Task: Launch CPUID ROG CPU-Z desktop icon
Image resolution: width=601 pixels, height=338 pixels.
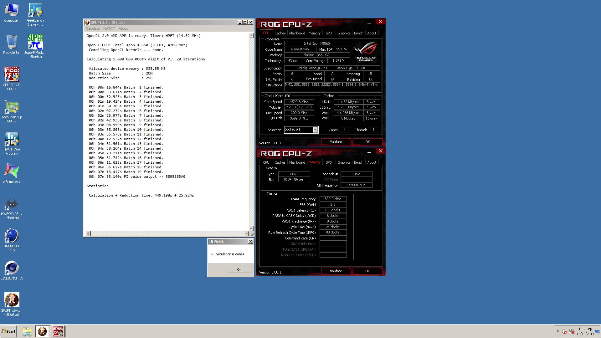Action: (x=12, y=79)
